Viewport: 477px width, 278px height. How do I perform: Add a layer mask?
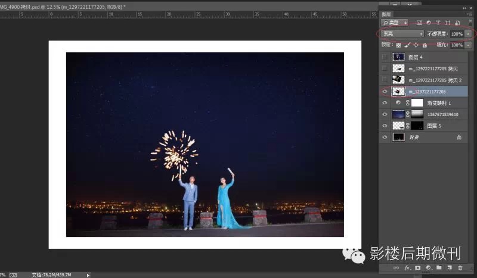[418, 268]
